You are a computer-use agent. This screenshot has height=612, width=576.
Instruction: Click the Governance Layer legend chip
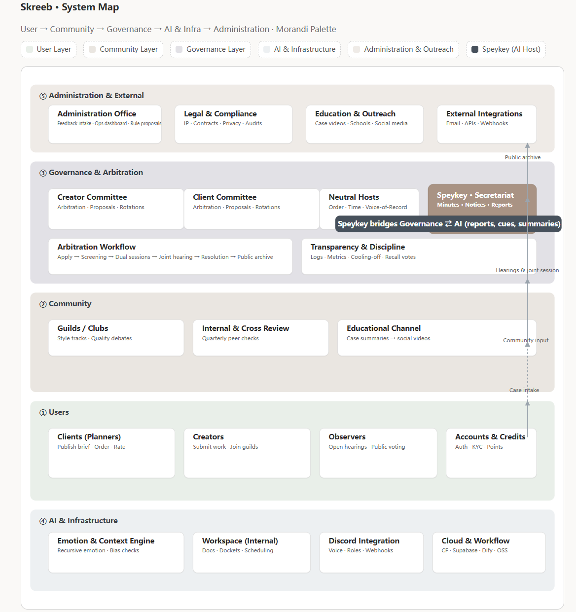click(x=211, y=49)
